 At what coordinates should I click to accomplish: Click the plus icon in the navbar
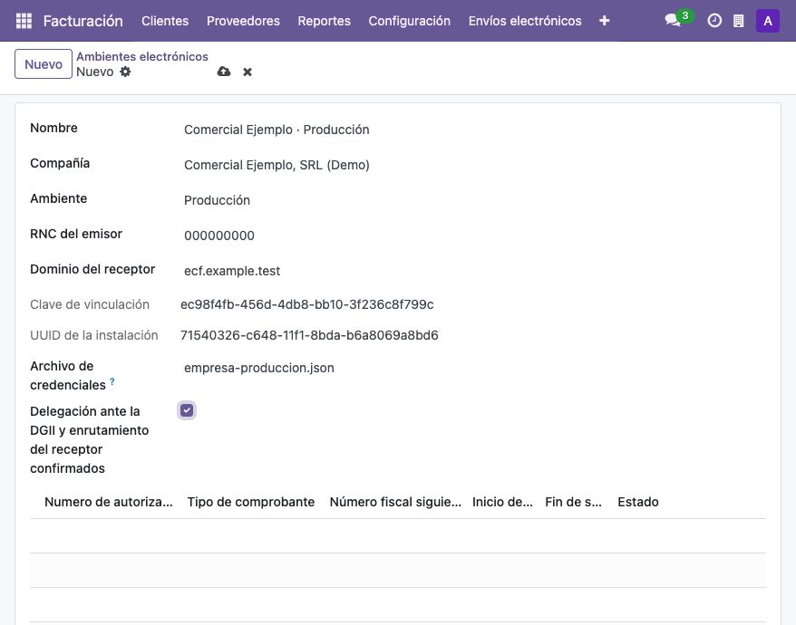[x=604, y=21]
